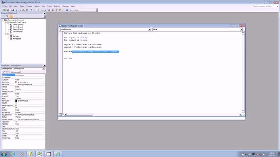Image resolution: width=280 pixels, height=157 pixels.
Task: Collapse the VBAProject (Book1) tree node
Action: click(x=3, y=20)
